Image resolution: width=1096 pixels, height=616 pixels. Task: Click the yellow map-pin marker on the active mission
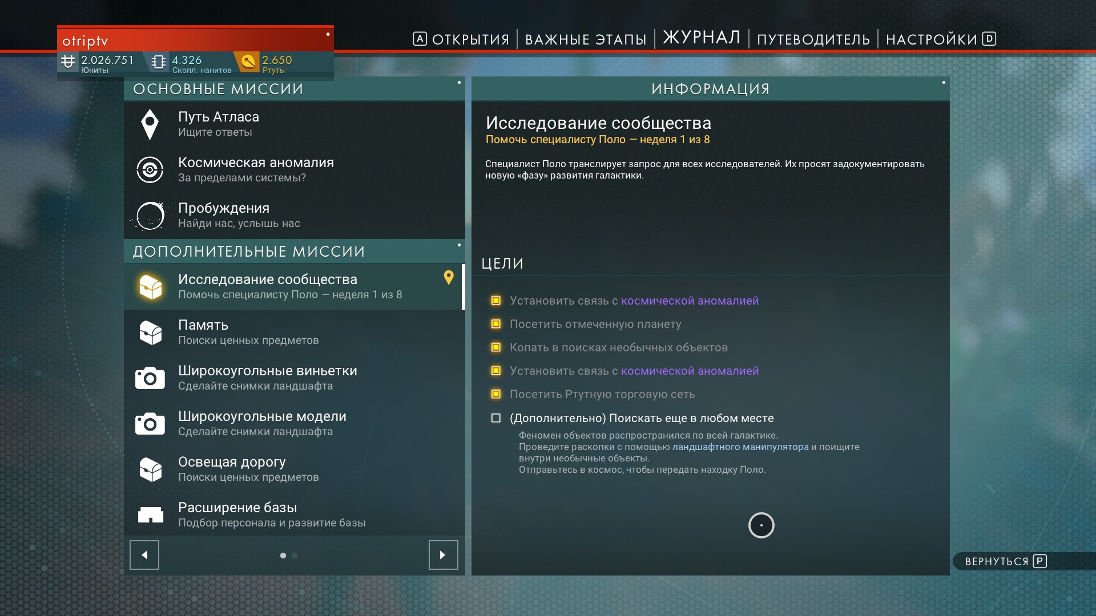(449, 278)
